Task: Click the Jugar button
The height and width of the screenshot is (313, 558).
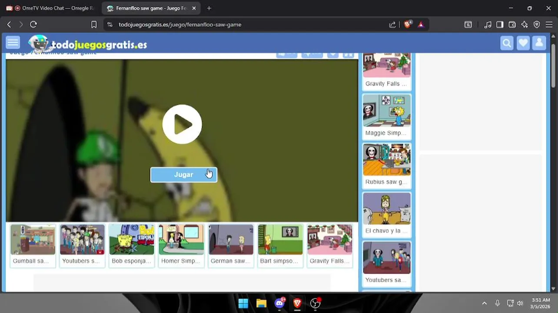Action: point(184,174)
